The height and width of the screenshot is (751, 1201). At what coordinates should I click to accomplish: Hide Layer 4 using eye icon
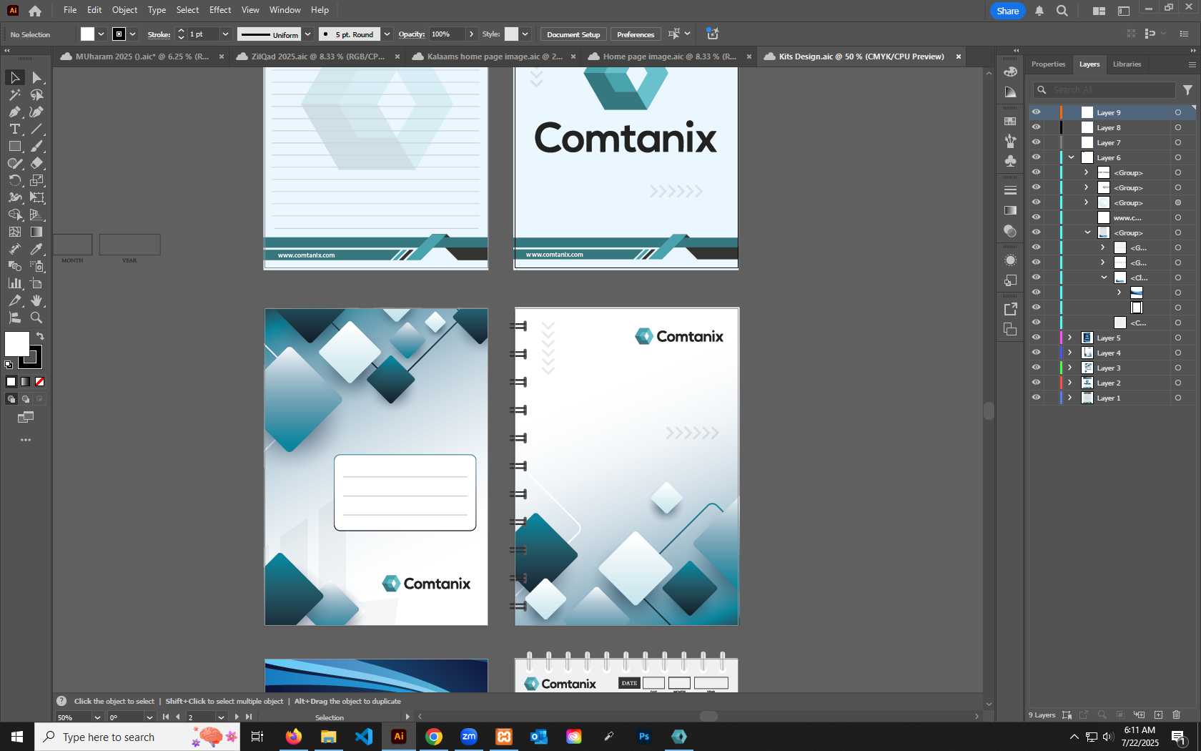point(1036,353)
